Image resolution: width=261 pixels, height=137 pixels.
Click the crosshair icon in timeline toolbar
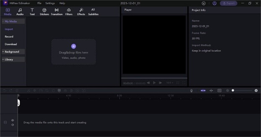[211, 91]
